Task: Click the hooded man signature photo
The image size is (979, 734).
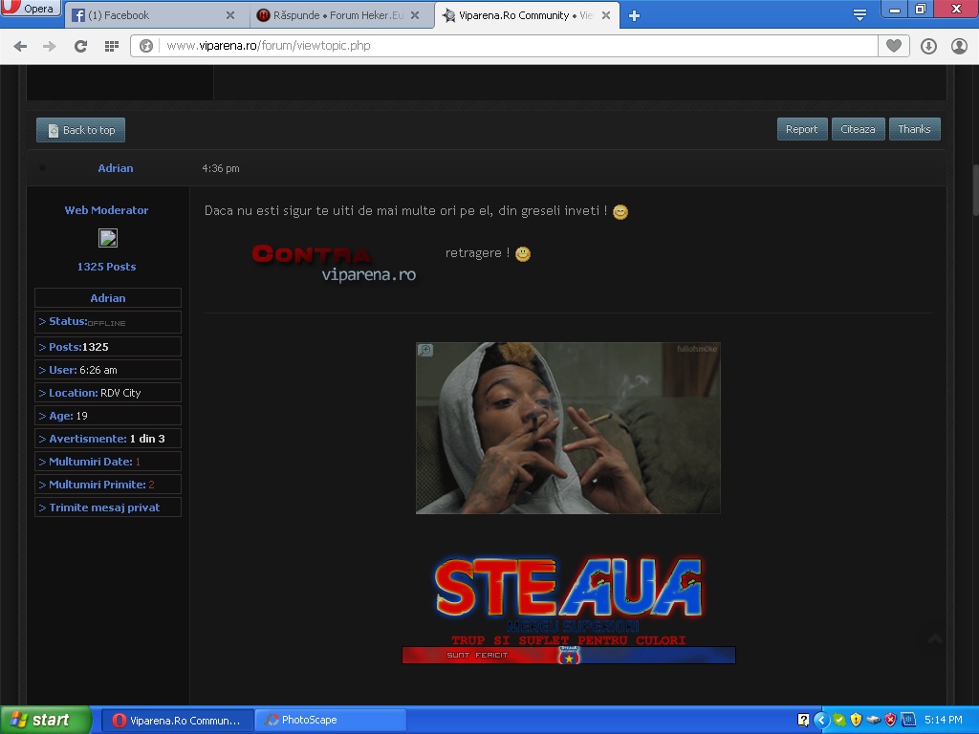Action: [568, 428]
